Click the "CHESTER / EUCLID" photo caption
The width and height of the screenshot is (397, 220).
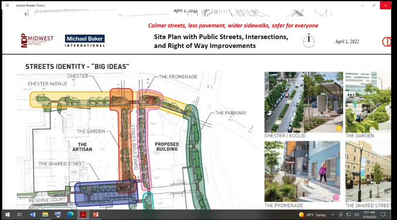(285, 136)
